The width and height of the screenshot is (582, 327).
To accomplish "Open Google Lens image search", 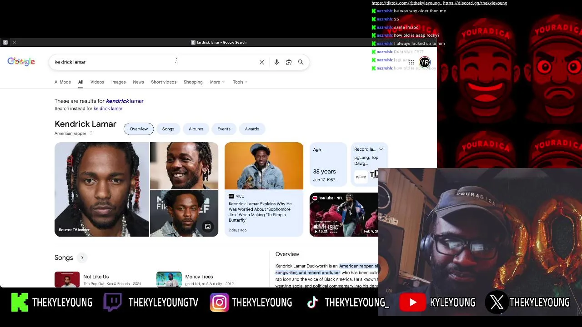I will point(289,62).
